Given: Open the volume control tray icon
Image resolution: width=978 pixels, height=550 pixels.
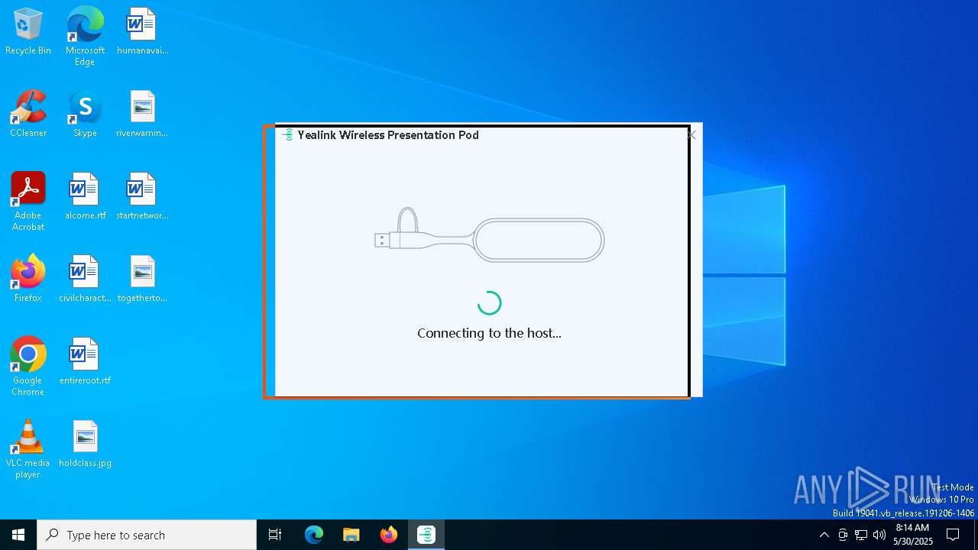Looking at the screenshot, I should click(879, 535).
